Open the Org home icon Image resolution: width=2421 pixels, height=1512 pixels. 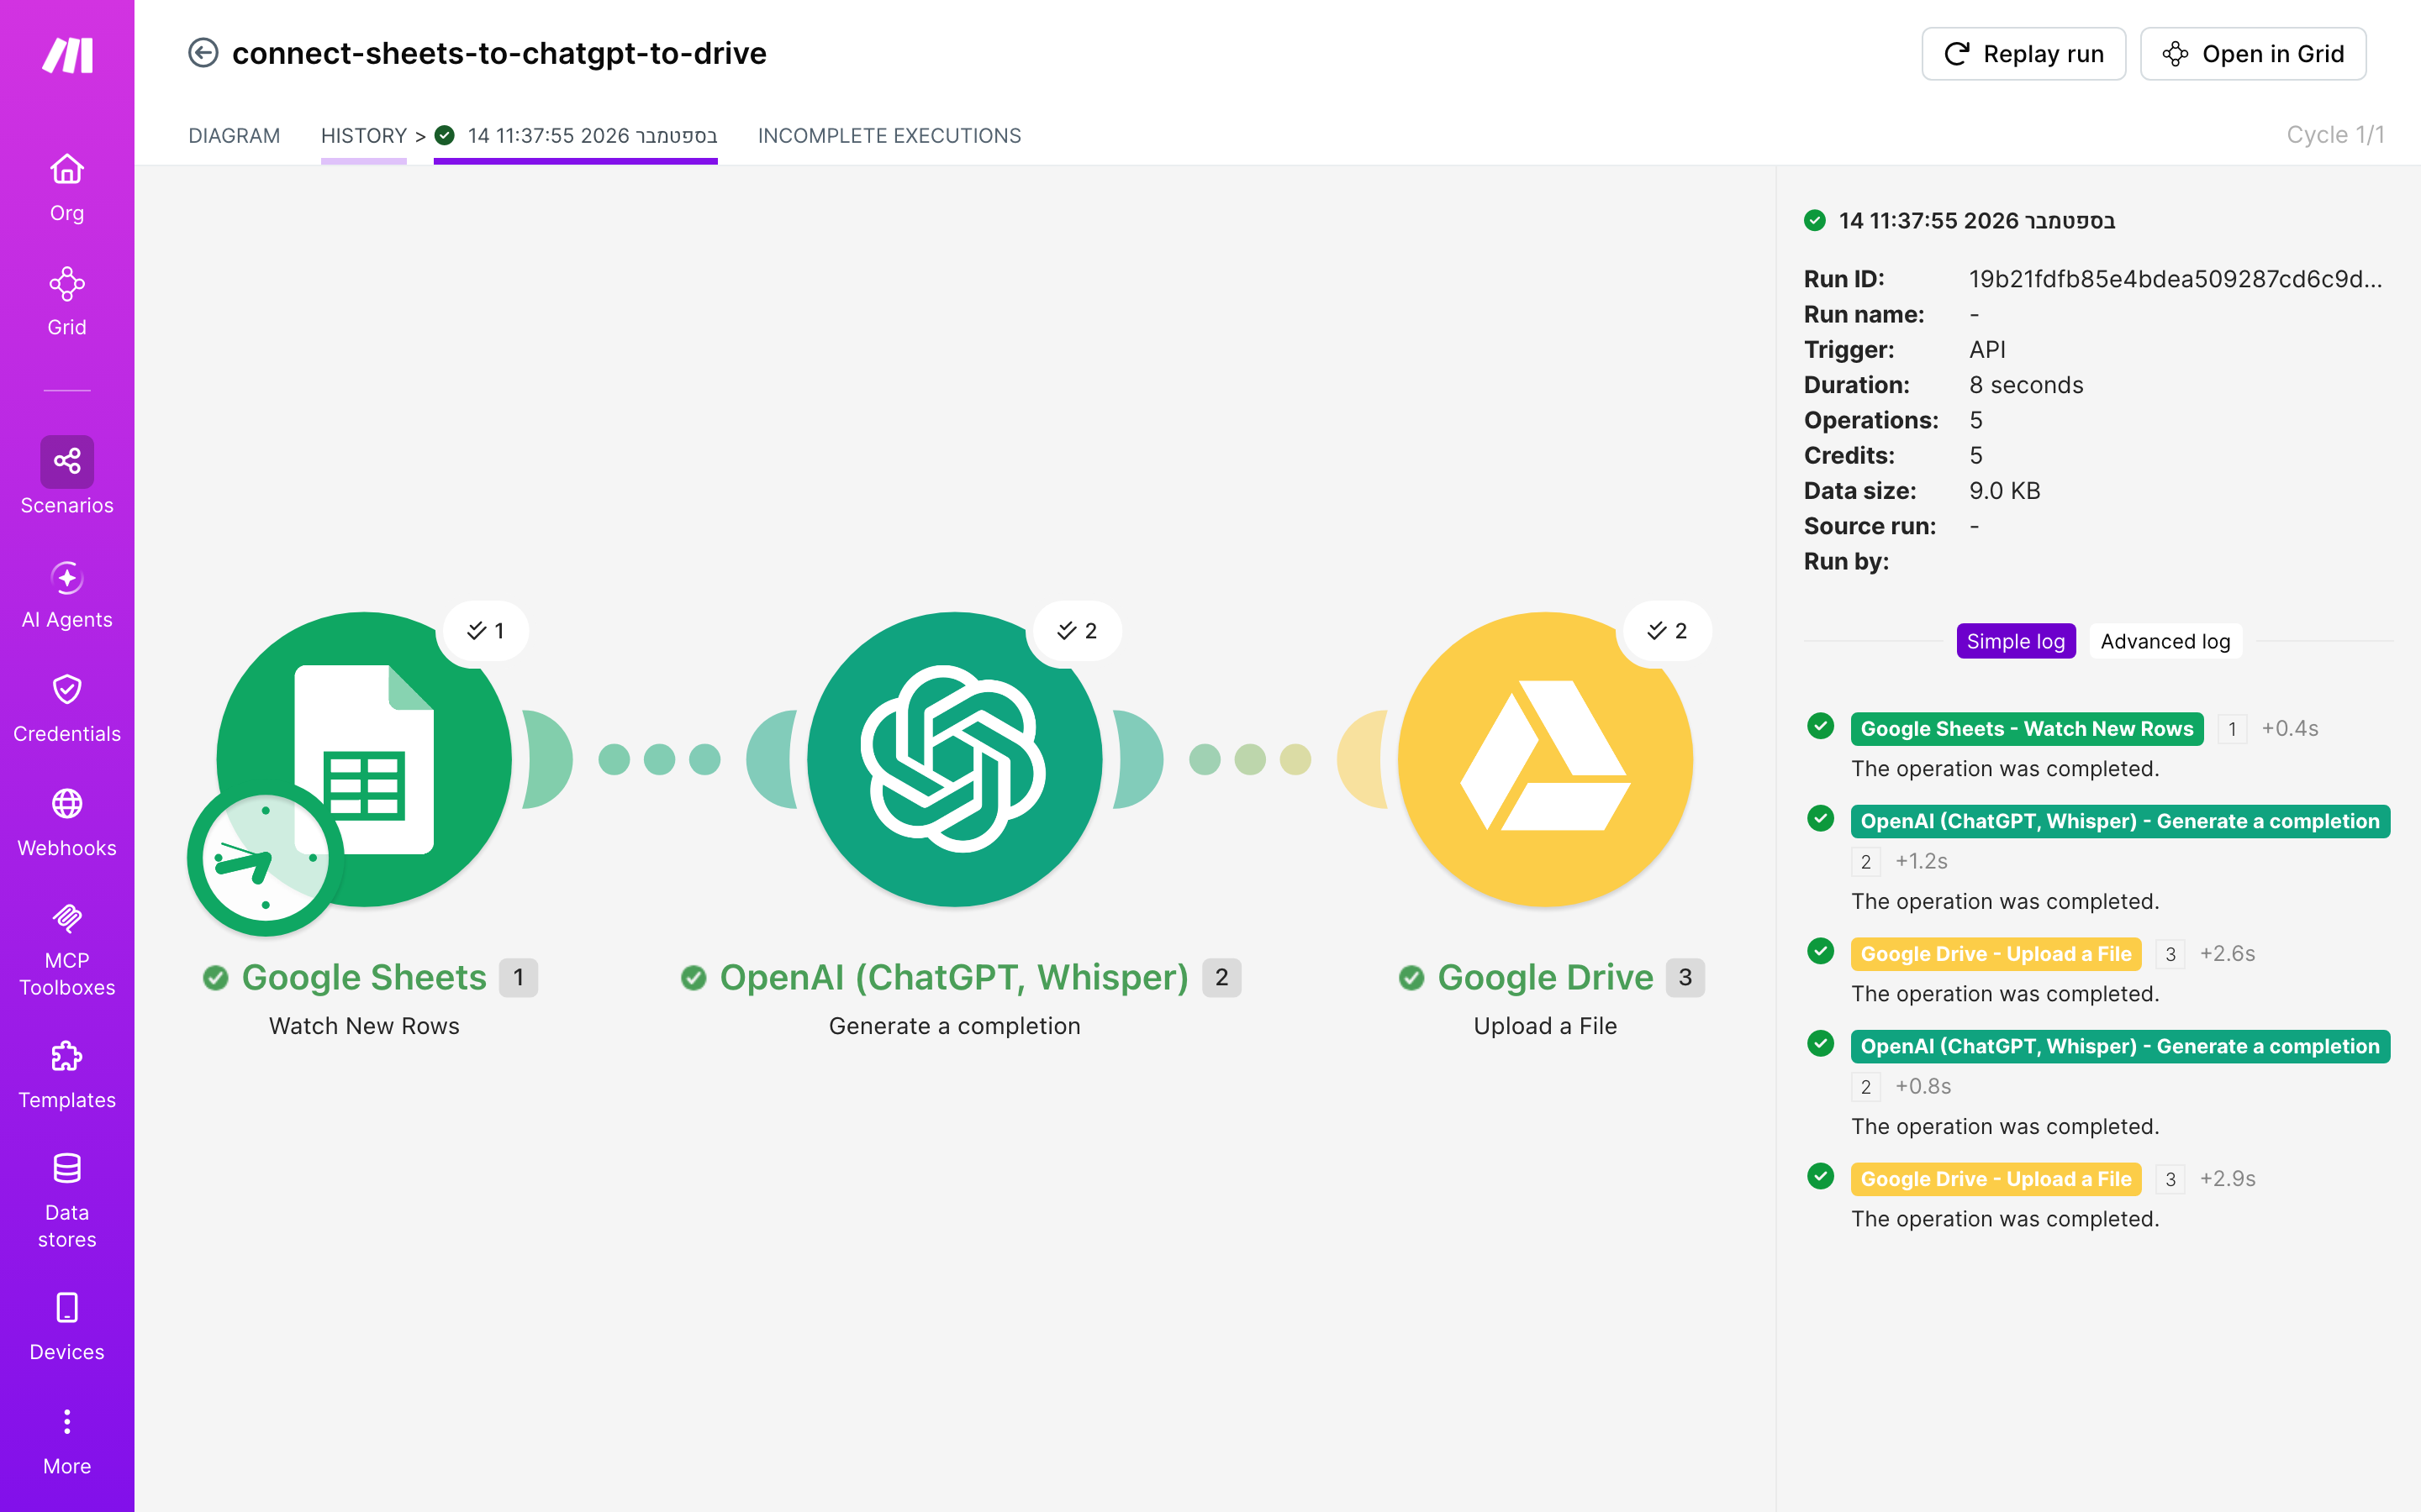coord(67,169)
